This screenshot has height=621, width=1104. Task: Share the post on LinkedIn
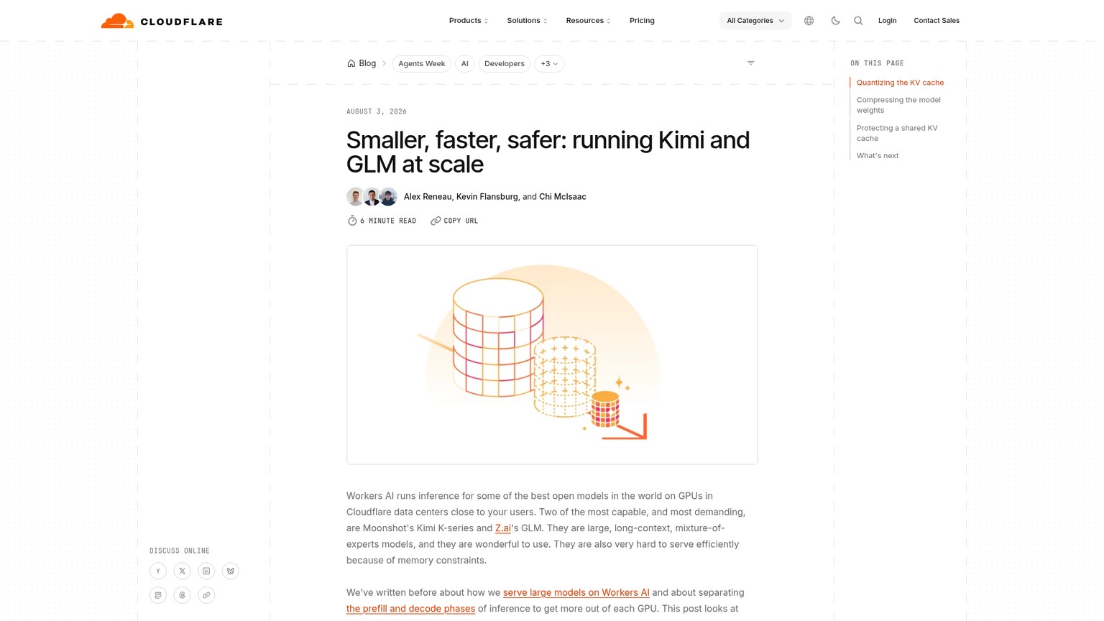click(x=206, y=571)
